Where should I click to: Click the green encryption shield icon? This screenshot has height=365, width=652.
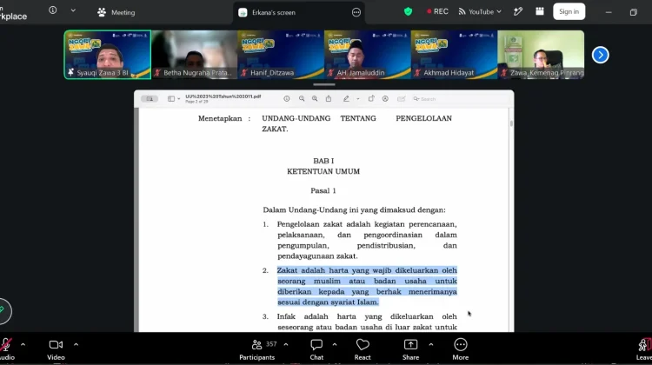(408, 11)
